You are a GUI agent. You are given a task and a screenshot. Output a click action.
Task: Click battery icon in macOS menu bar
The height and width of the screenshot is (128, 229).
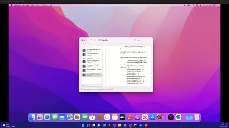pyautogui.click(x=189, y=5)
